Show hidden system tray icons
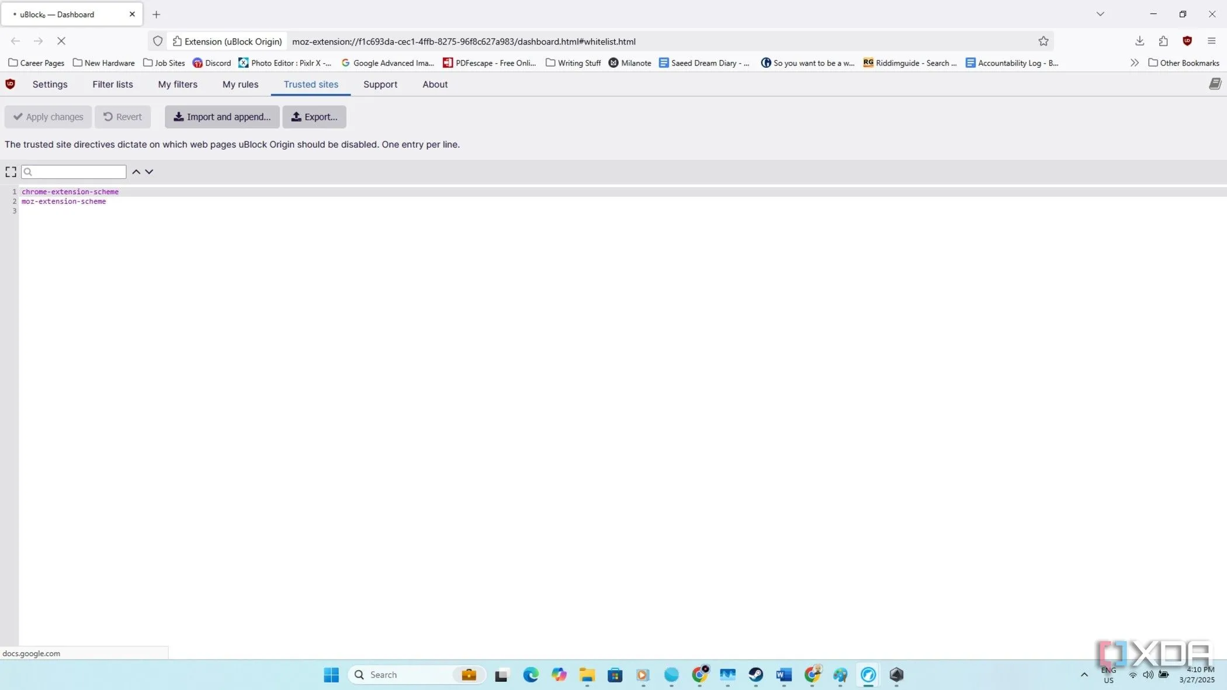 pyautogui.click(x=1084, y=675)
